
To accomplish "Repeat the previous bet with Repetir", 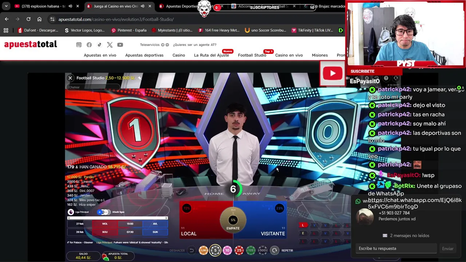I will click(275, 250).
